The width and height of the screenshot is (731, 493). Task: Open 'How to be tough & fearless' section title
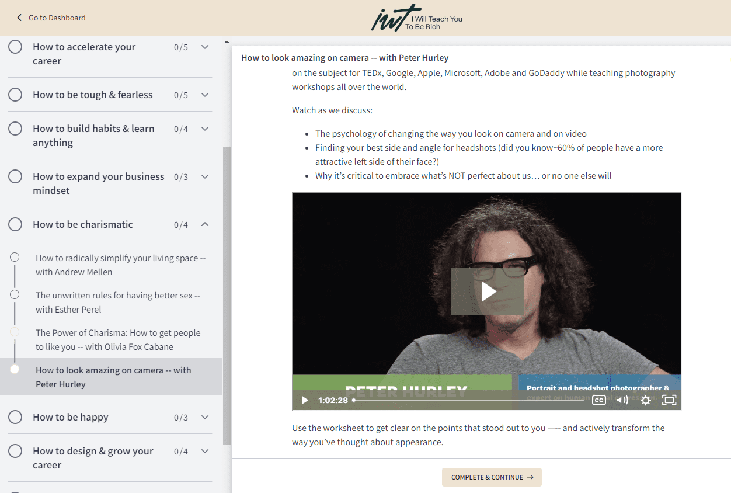click(x=92, y=95)
